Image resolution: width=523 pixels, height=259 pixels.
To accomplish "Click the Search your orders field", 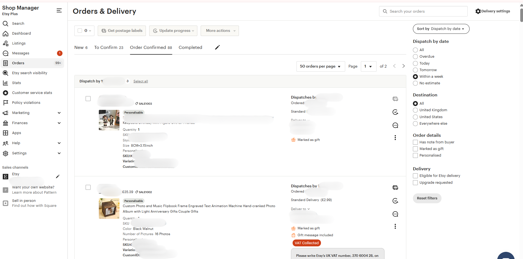I will point(423,11).
